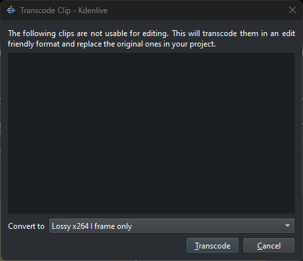Click the Transcode Clip - Kdenlive title text
Viewport: 303px width, 261px height.
[x=64, y=10]
